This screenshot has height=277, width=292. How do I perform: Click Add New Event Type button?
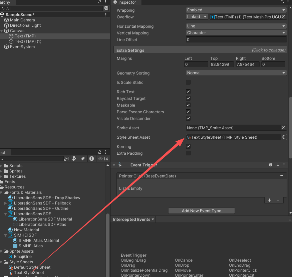[x=202, y=211]
